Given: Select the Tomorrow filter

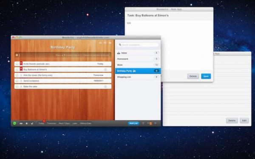Looking at the screenshot, I should click(x=51, y=123).
